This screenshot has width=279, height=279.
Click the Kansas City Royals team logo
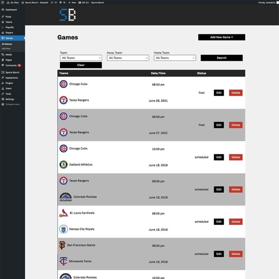tap(63, 229)
